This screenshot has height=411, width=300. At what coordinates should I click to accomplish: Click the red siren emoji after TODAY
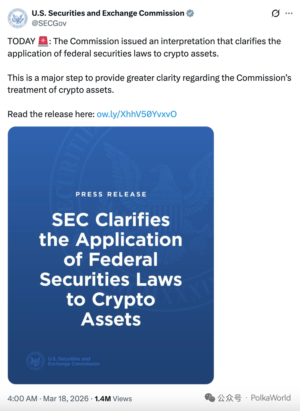[43, 41]
